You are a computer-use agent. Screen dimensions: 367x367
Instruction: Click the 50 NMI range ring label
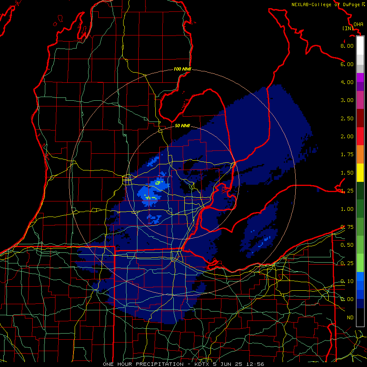pyautogui.click(x=182, y=126)
